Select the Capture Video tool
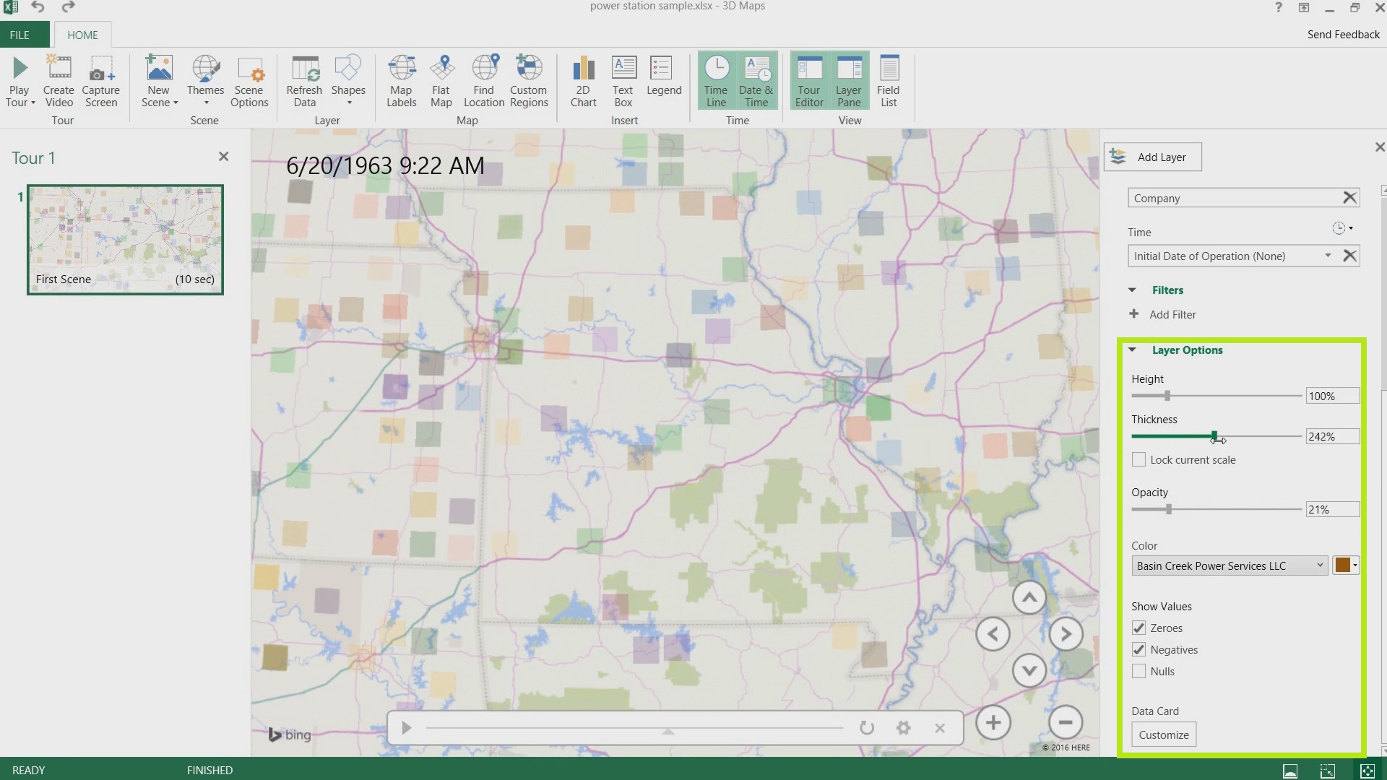This screenshot has height=780, width=1387. click(58, 80)
